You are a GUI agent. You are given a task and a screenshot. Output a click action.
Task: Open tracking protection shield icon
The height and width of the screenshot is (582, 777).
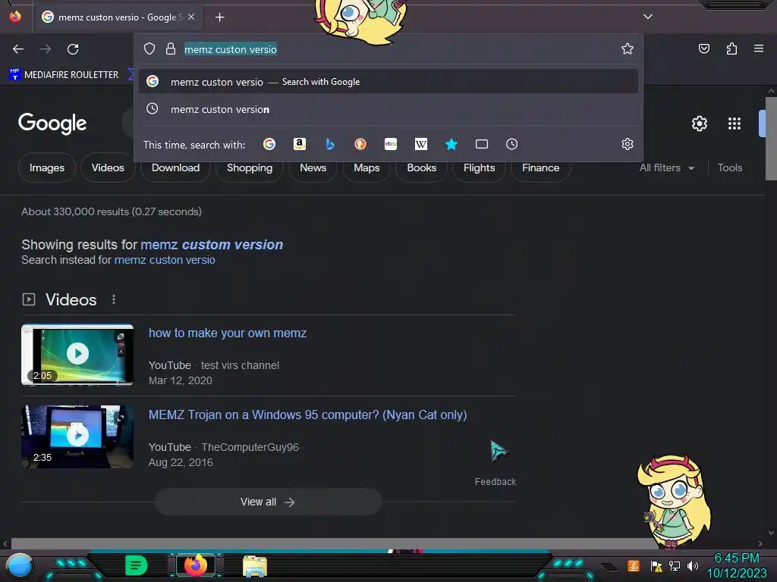149,48
